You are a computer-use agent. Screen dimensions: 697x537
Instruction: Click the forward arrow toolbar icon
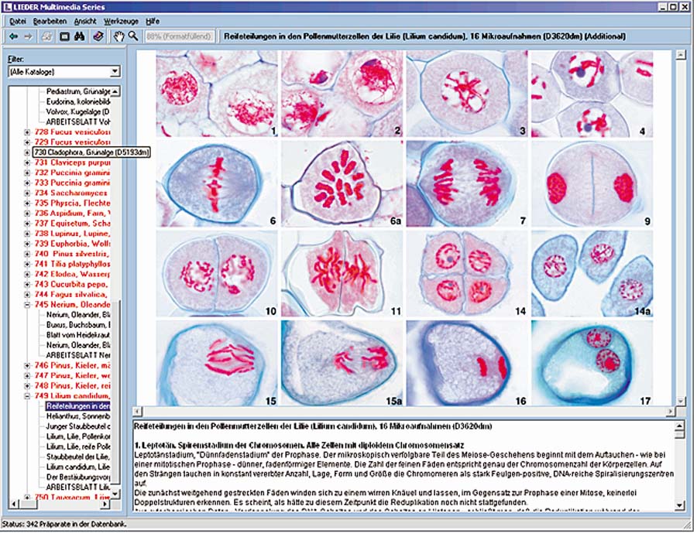[x=29, y=36]
